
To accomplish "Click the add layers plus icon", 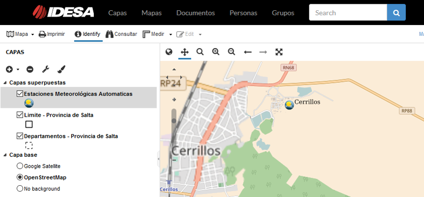I will (x=9, y=70).
